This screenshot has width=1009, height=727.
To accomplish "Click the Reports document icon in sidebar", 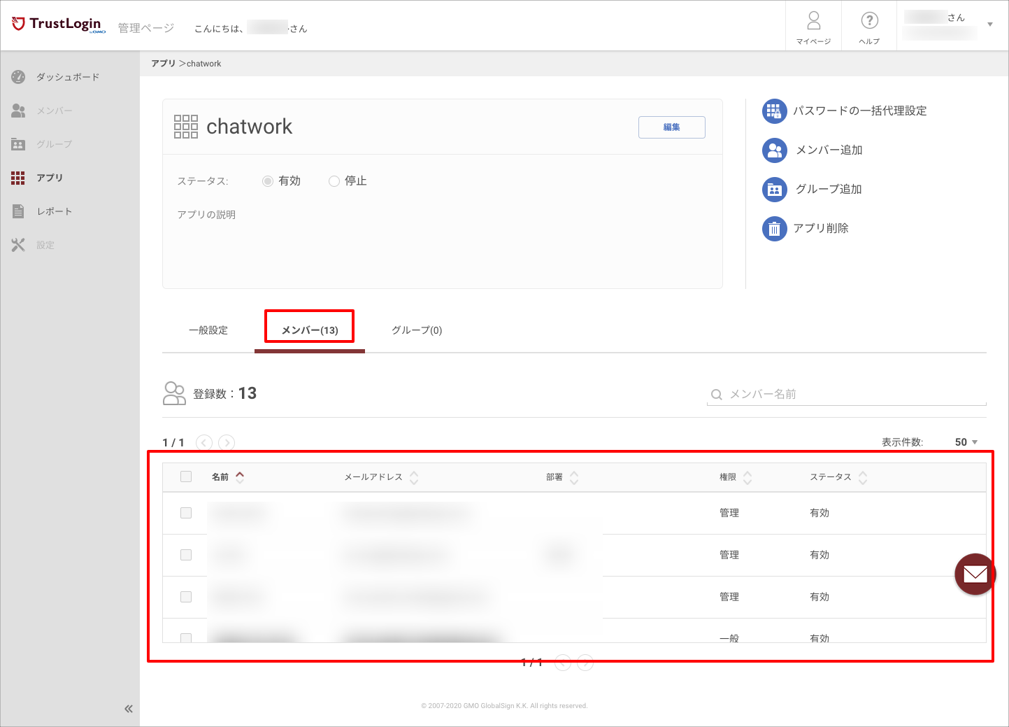I will coord(18,211).
